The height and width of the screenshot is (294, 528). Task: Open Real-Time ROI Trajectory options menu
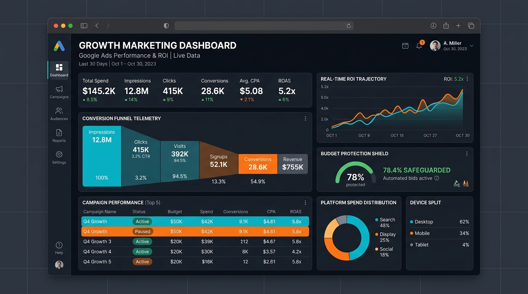pyautogui.click(x=467, y=79)
